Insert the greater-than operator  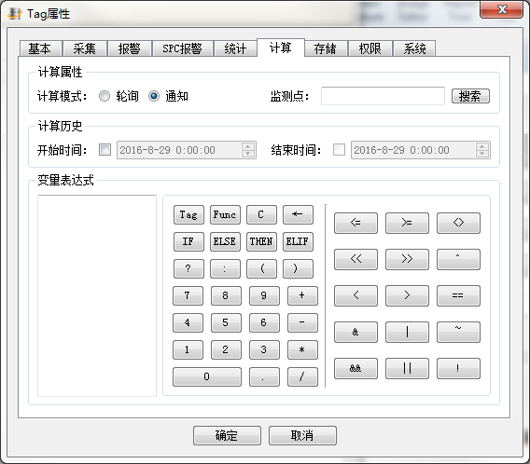[407, 295]
